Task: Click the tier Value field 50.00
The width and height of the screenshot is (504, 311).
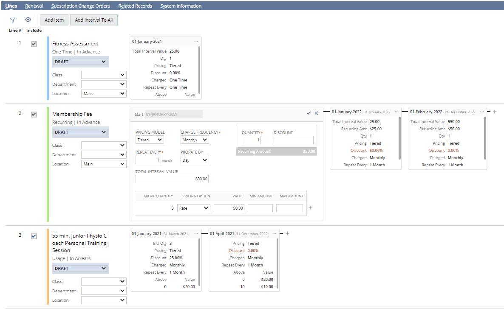Action: pos(229,208)
